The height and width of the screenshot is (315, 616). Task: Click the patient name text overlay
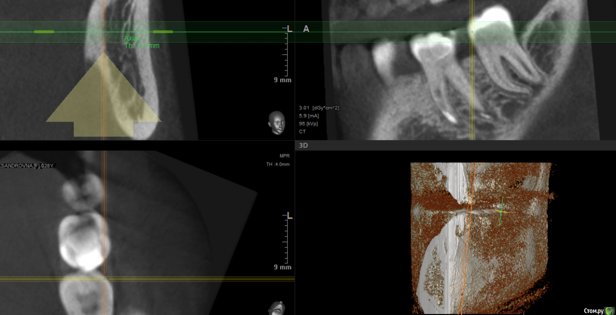click(x=27, y=166)
